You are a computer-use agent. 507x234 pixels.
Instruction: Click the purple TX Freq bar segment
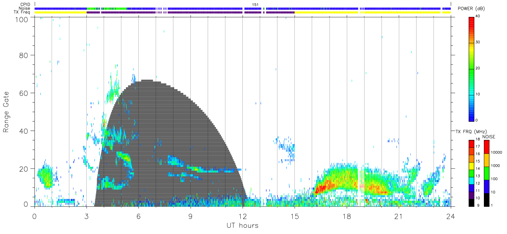point(190,12)
